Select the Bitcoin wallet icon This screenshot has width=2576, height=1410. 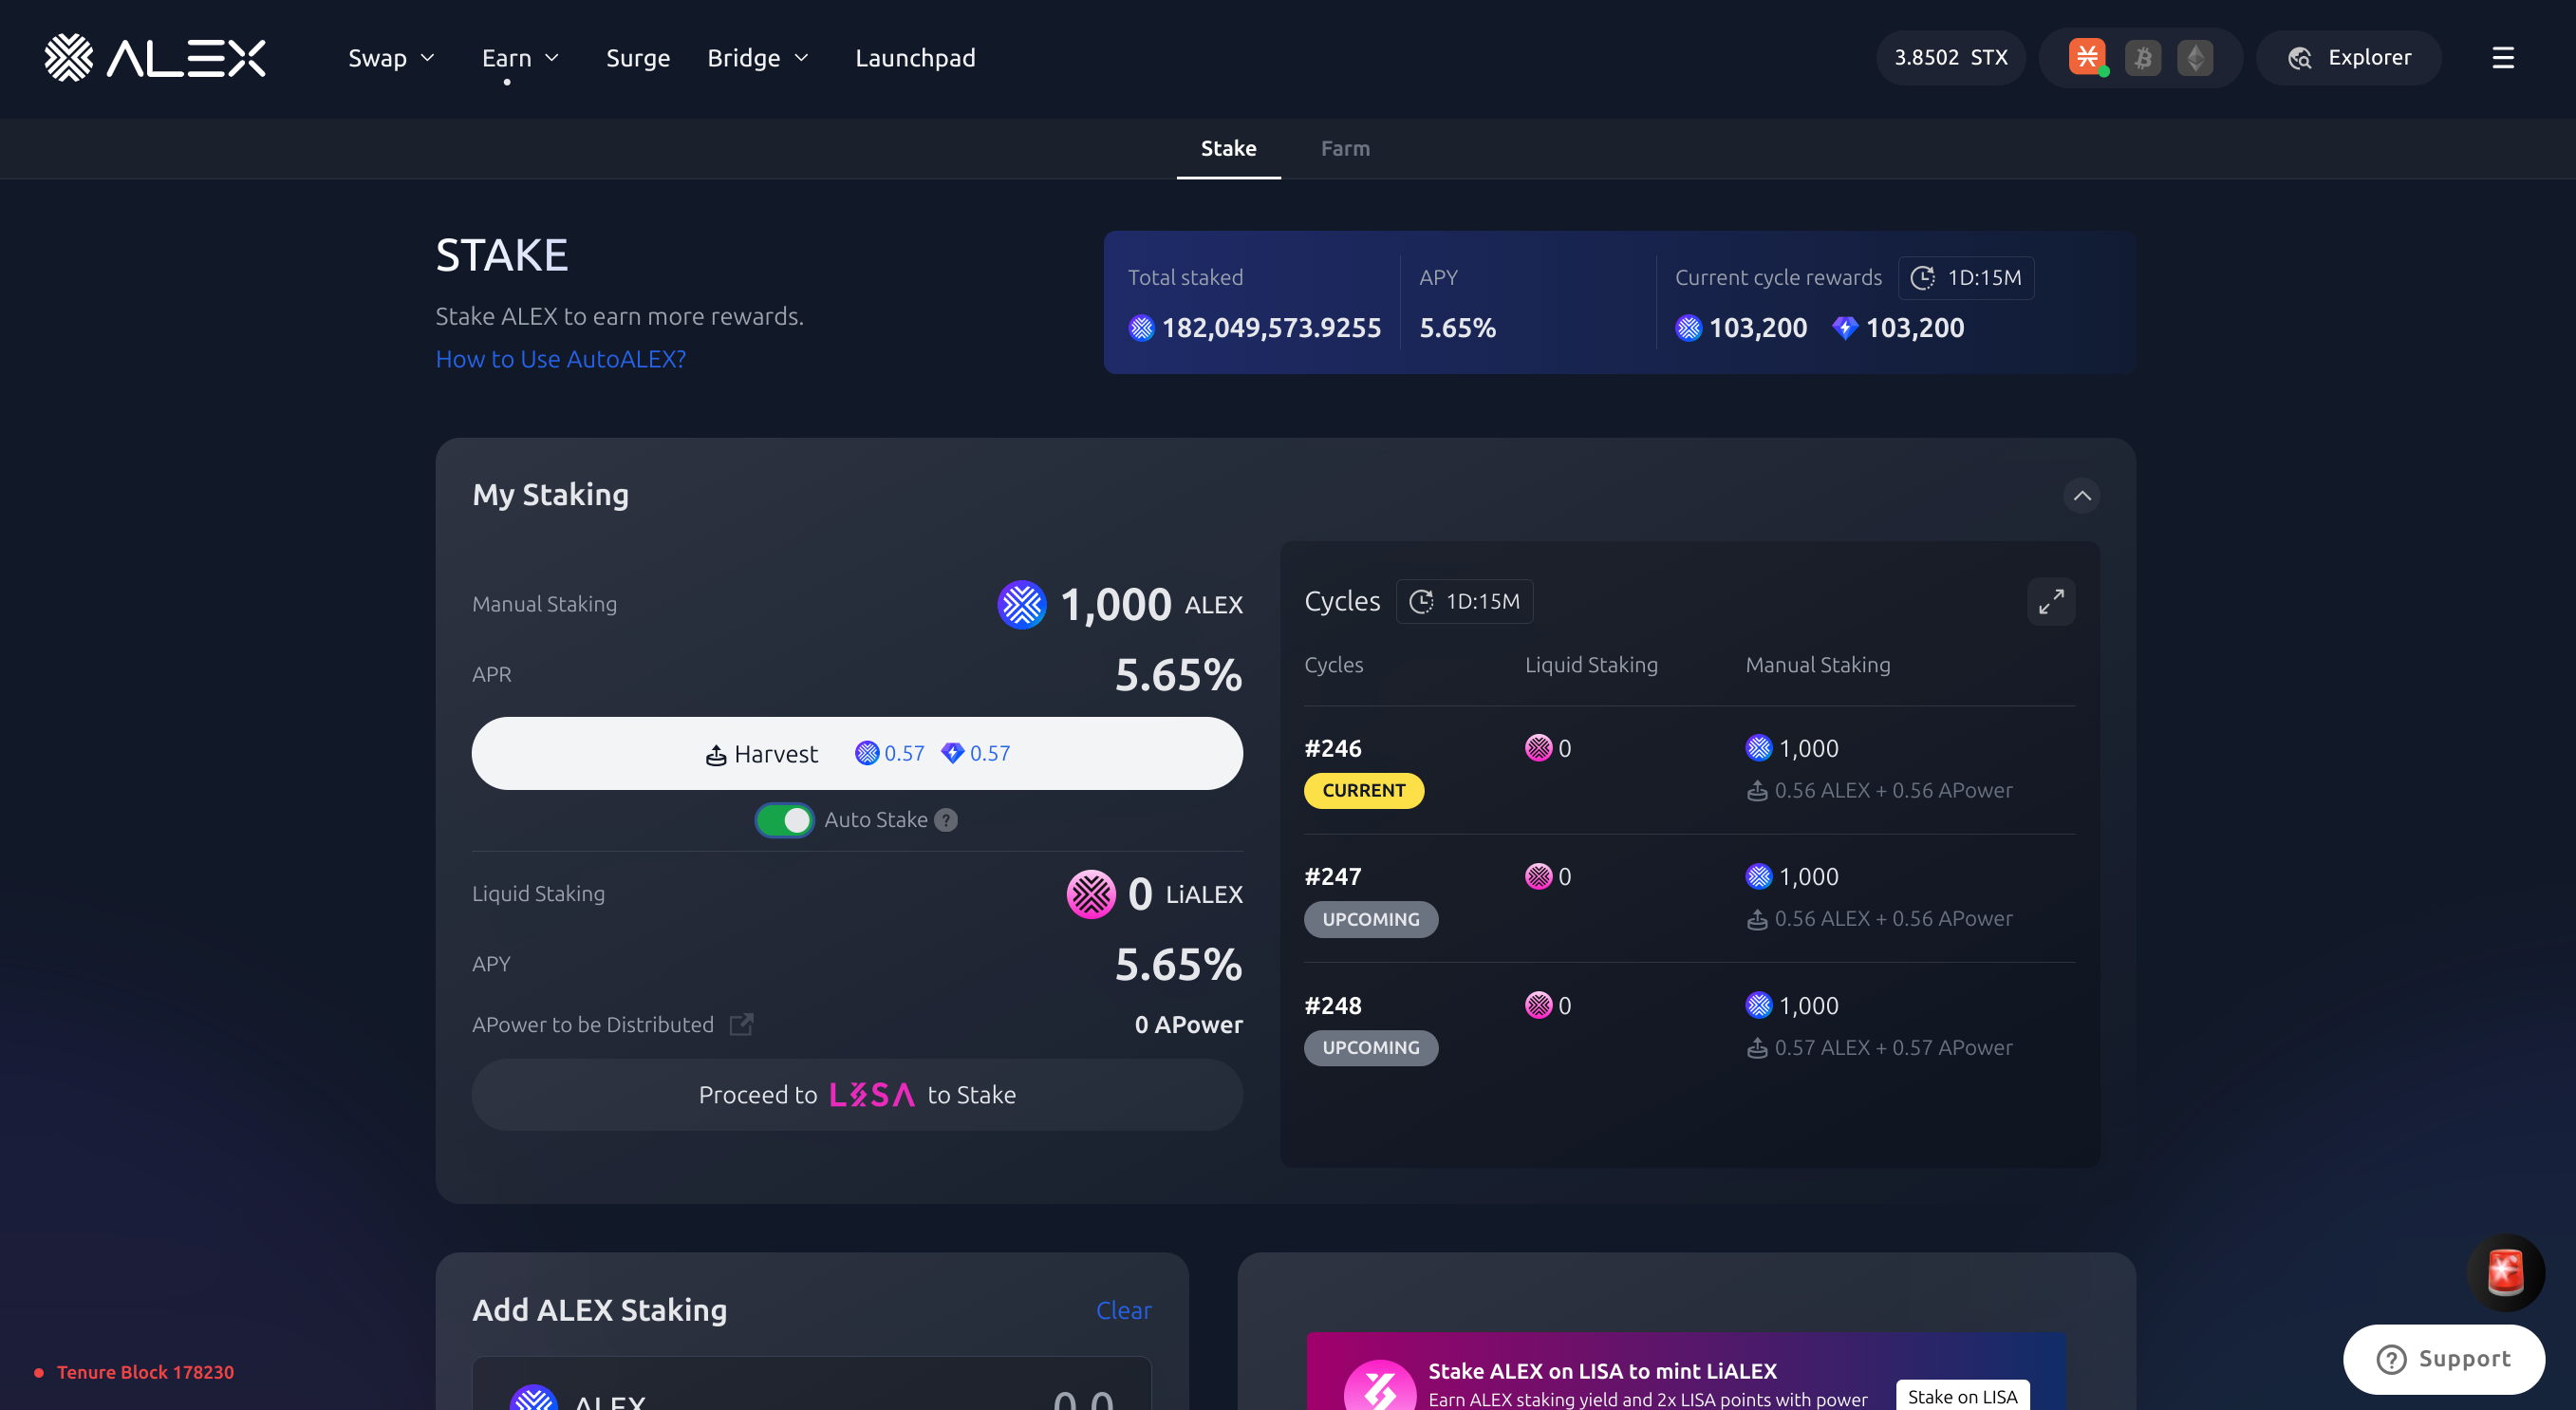[x=2142, y=57]
